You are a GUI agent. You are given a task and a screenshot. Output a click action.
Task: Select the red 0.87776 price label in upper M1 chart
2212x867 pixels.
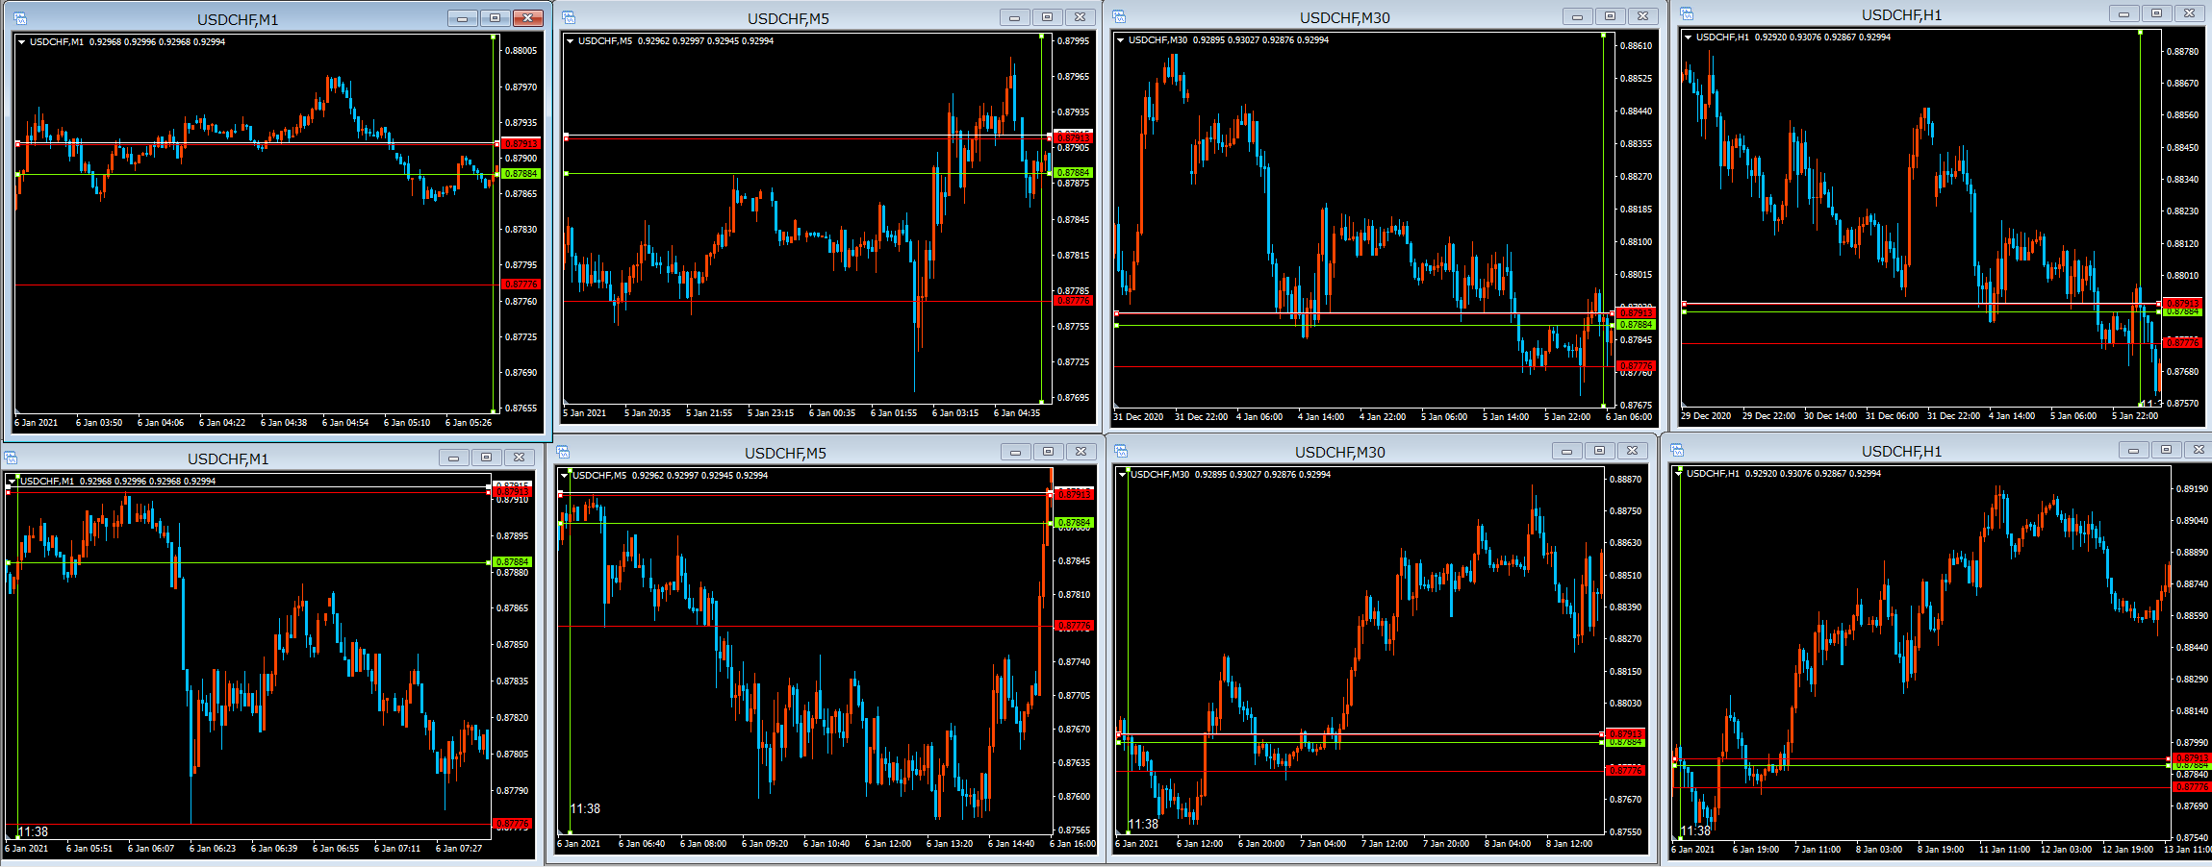pos(521,285)
